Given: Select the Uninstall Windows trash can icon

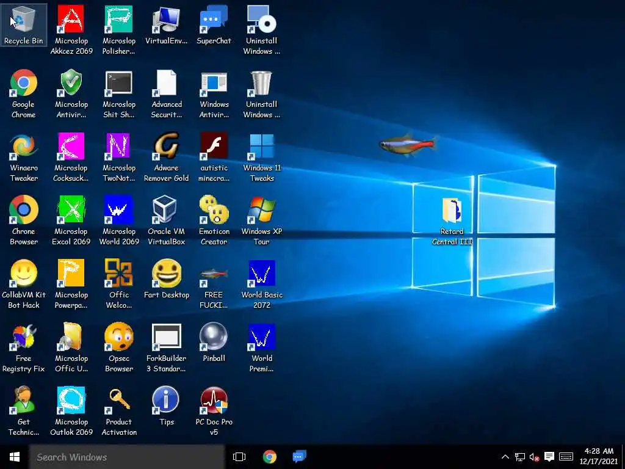Looking at the screenshot, I should [x=261, y=93].
